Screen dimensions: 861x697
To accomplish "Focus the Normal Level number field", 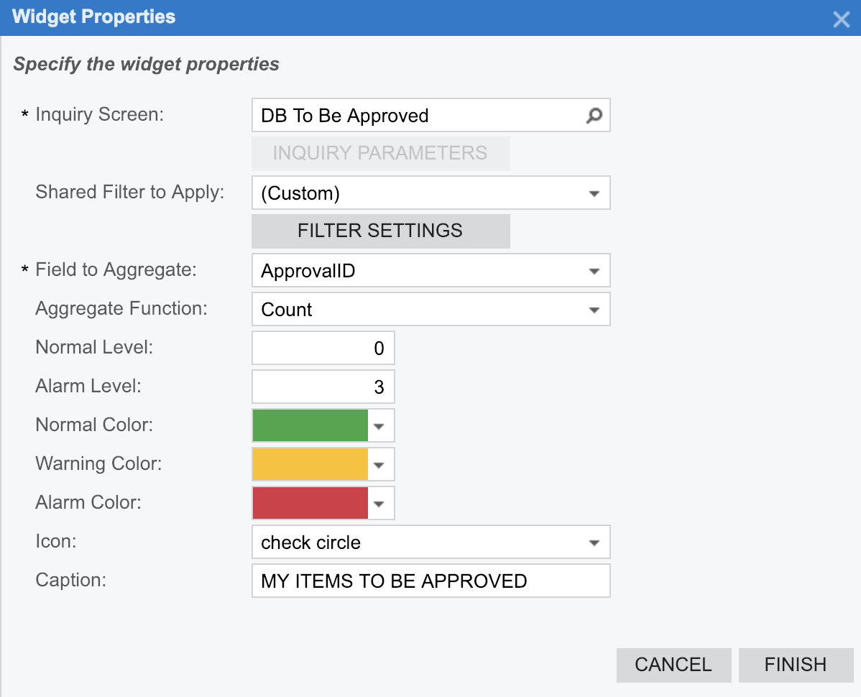I will (x=323, y=348).
